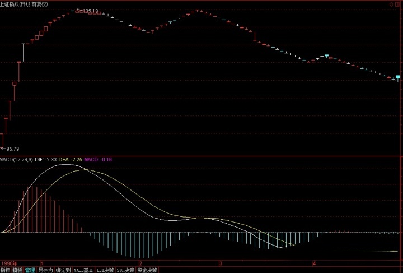Click month marker 2 on time axis
This screenshot has height=273, width=403.
(140, 263)
